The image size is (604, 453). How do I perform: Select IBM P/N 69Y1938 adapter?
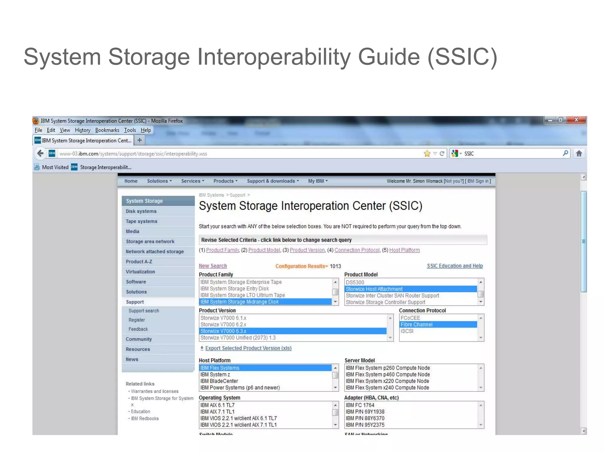411,412
